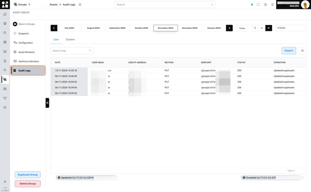Select log row dated 14/11/2024 16:35:18

[x=178, y=71]
